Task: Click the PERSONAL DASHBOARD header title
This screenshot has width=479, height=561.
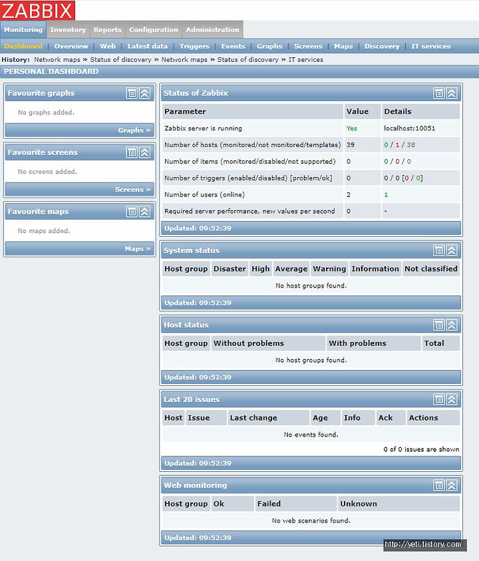Action: [51, 71]
